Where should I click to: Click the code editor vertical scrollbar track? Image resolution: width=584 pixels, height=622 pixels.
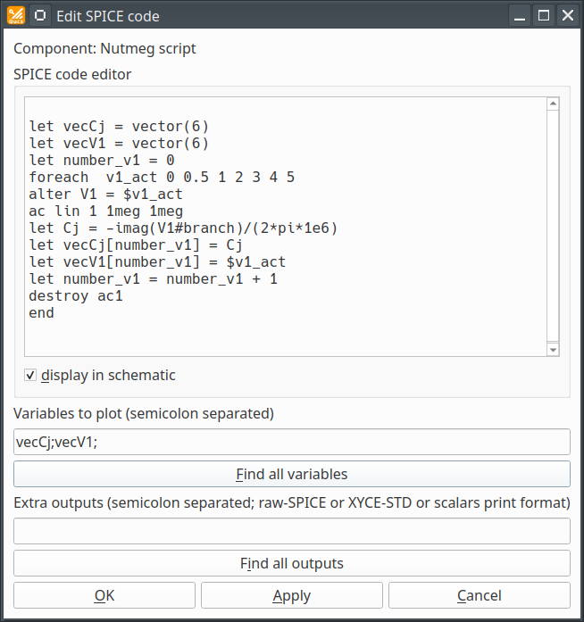(553, 223)
